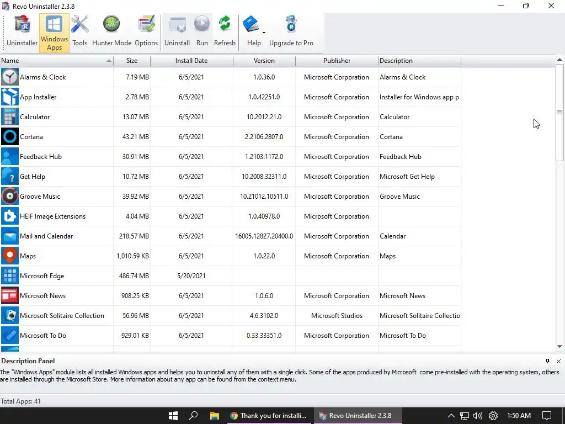The height and width of the screenshot is (424, 565).
Task: Open the volume control in the tray
Action: [478, 416]
